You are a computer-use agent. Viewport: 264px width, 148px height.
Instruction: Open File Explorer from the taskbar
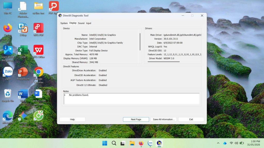132,143
